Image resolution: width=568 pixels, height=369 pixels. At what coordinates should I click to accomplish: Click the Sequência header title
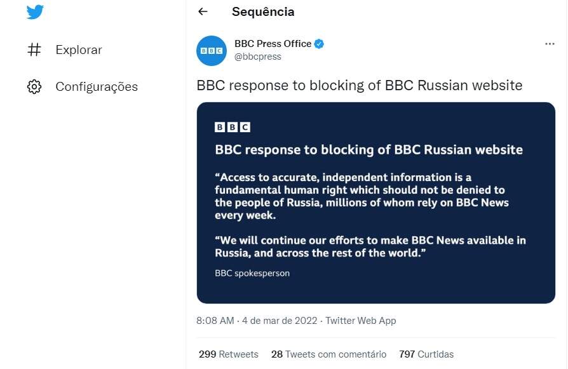[263, 11]
